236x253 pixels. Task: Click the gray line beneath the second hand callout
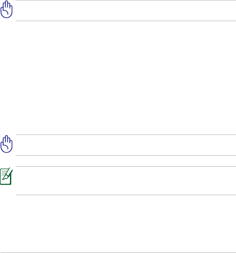[126, 155]
